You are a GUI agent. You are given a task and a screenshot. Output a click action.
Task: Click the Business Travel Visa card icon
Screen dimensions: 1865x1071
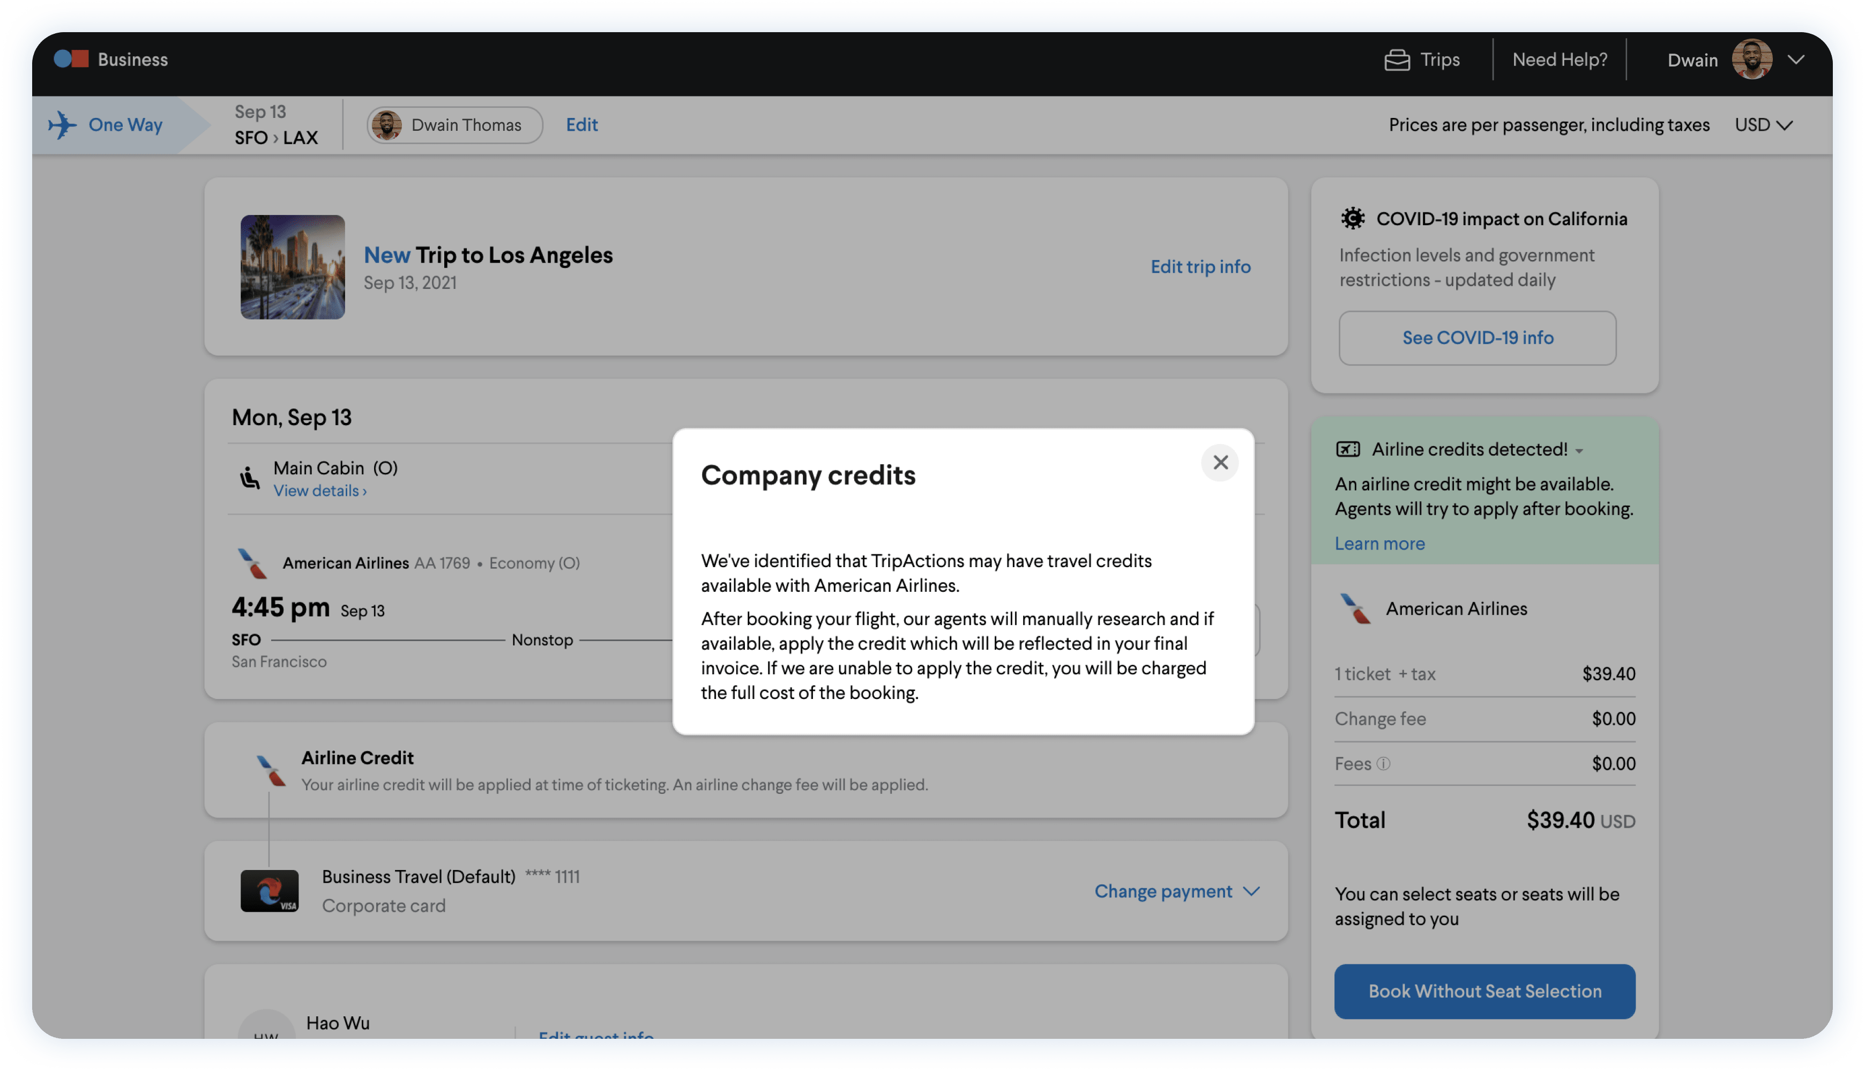click(270, 891)
